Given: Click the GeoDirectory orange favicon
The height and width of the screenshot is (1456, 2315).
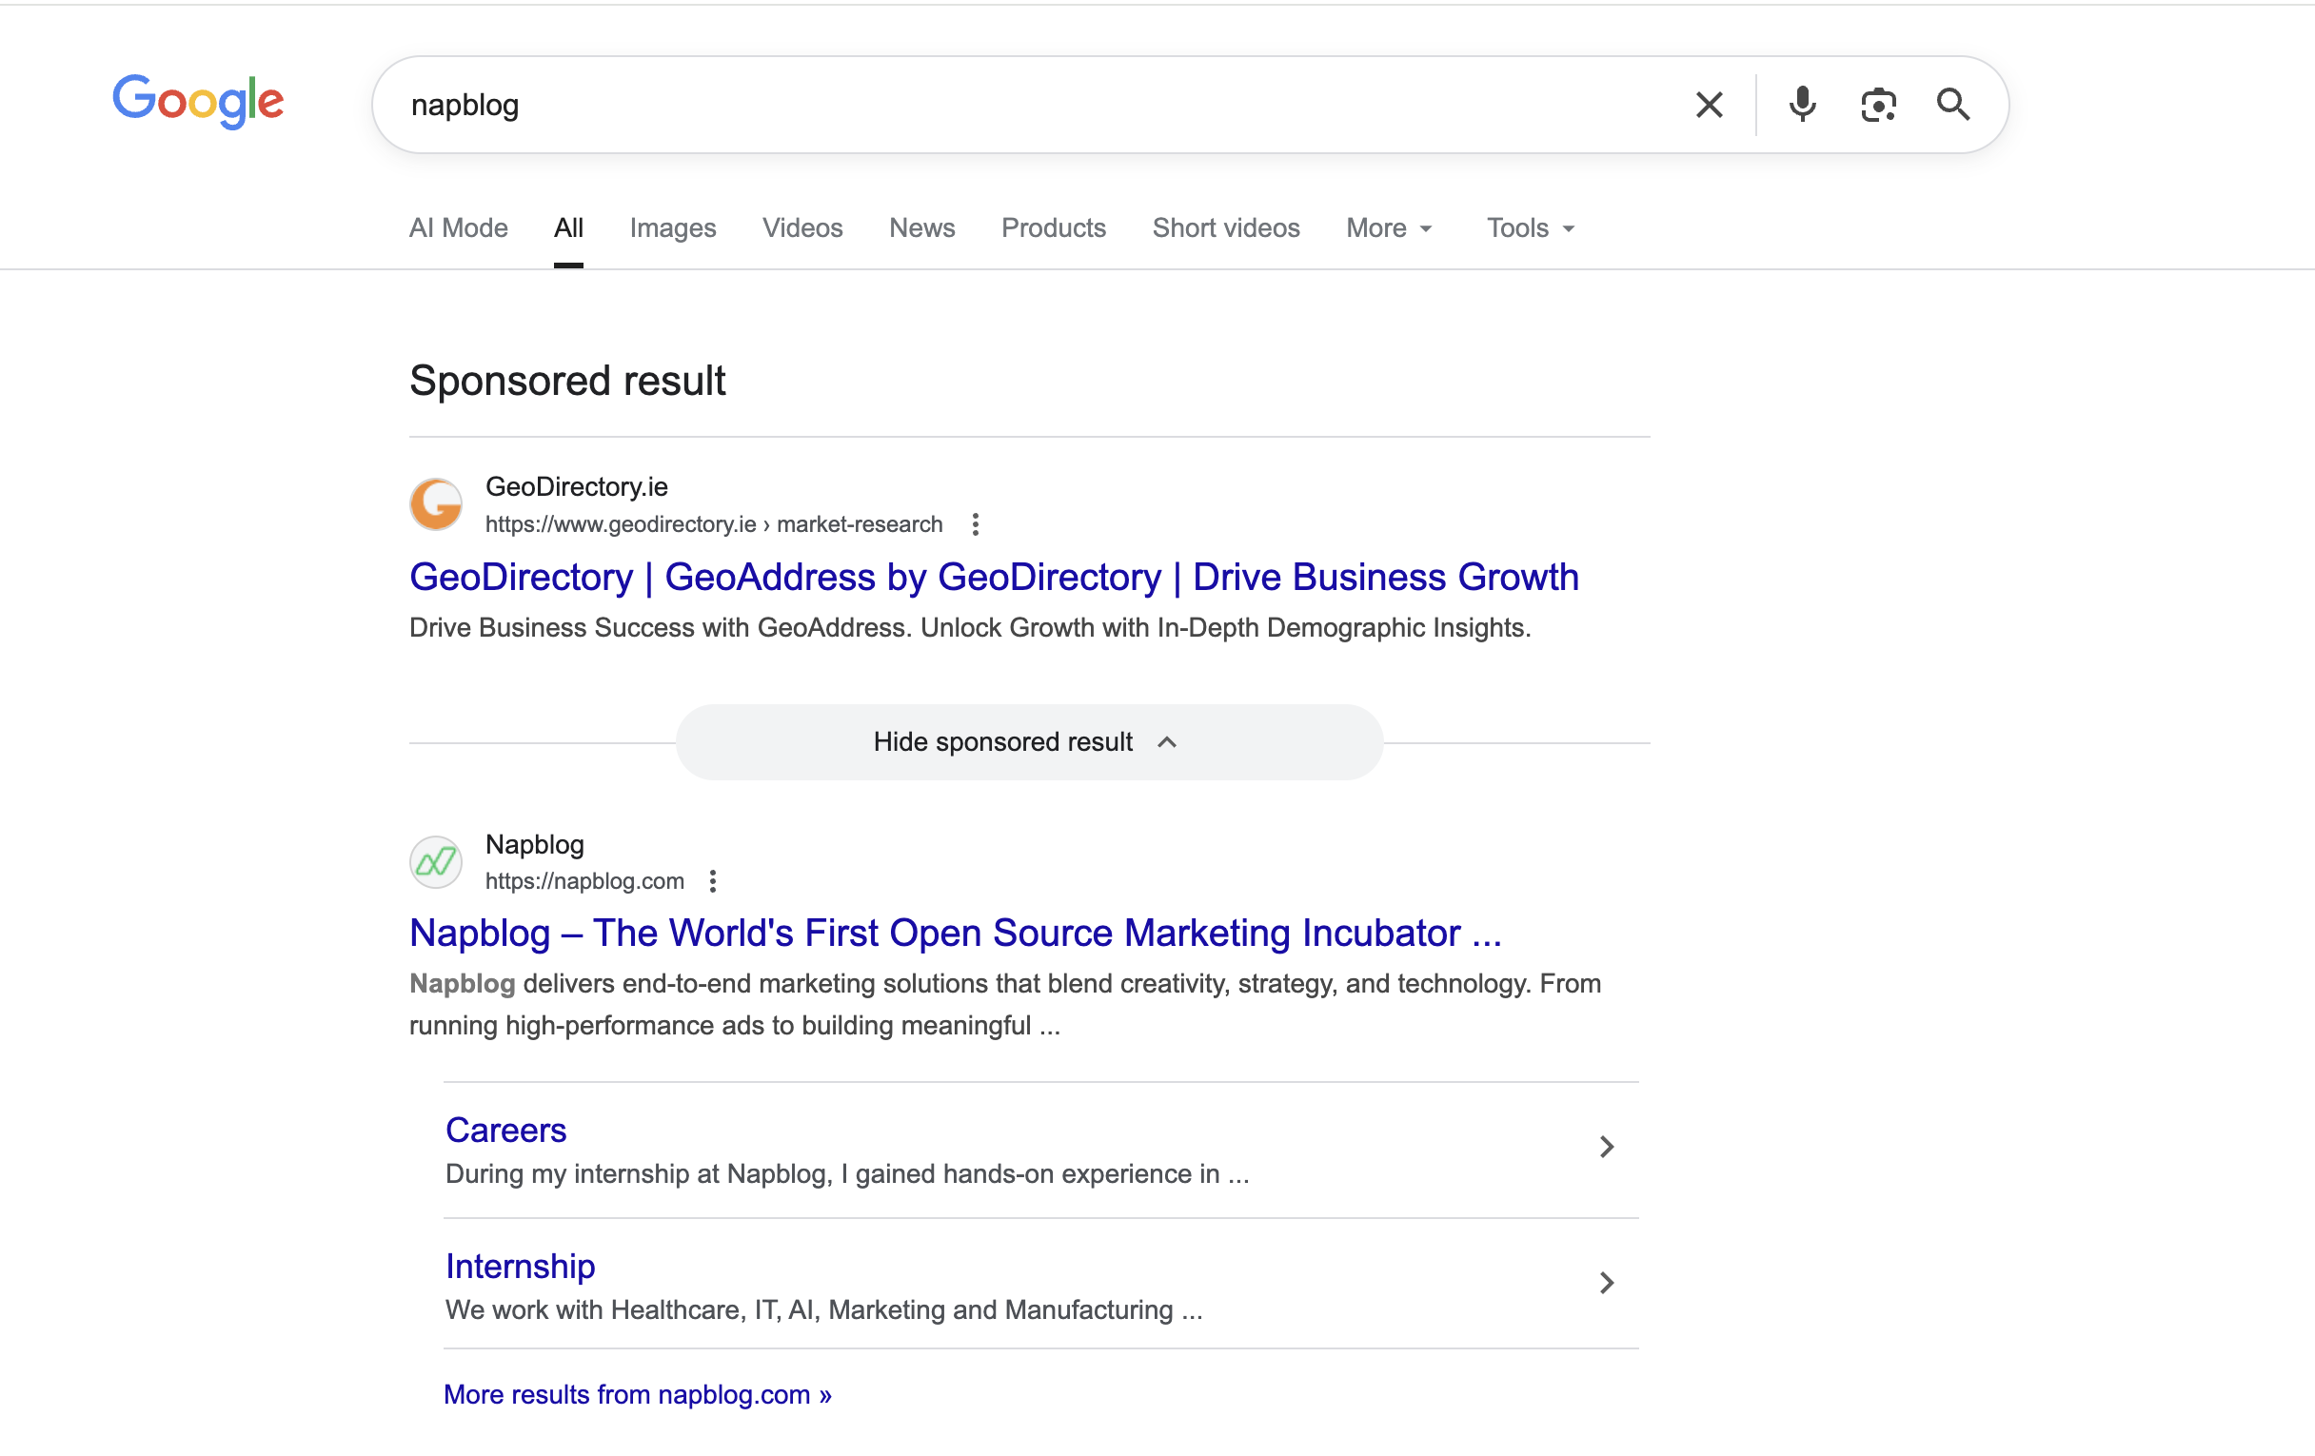Looking at the screenshot, I should click(x=437, y=504).
